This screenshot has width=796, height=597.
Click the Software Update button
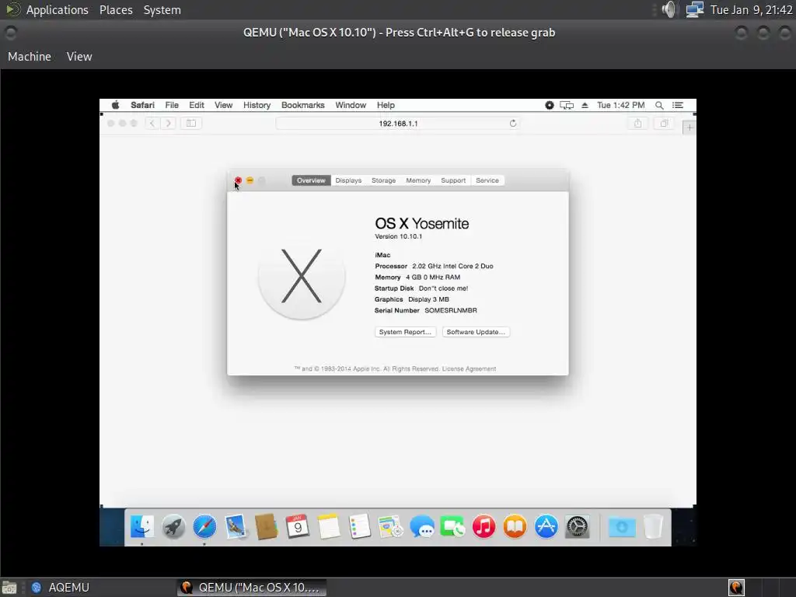click(476, 332)
